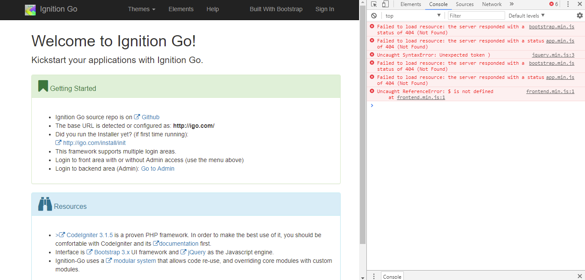This screenshot has width=585, height=280.
Task: Click inside the console Filter field
Action: point(476,15)
